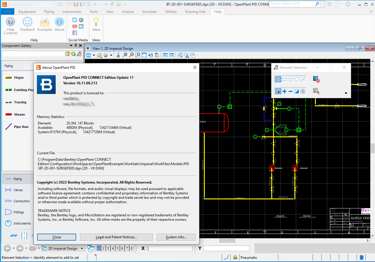Select the Fittings gallery category
This screenshot has width=375, height=262.
[x=18, y=212]
